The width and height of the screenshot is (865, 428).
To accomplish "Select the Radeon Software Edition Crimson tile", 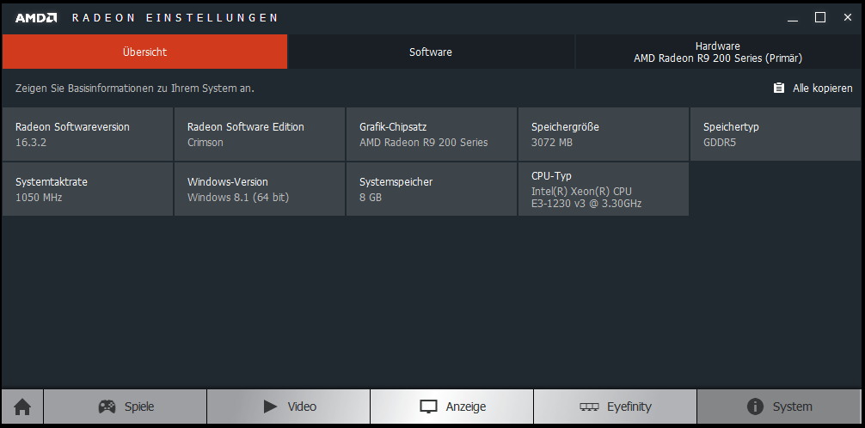I will coord(260,134).
